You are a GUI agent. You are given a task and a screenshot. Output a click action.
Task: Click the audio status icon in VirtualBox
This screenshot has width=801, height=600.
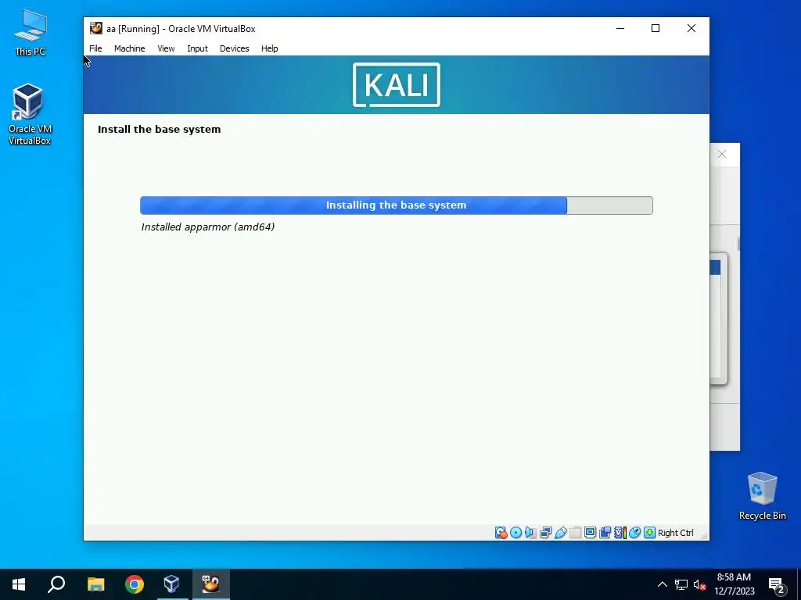point(531,533)
